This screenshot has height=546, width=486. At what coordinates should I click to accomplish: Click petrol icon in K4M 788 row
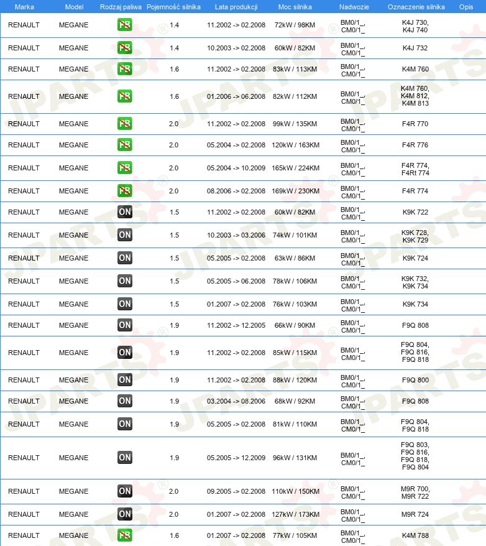click(x=124, y=535)
